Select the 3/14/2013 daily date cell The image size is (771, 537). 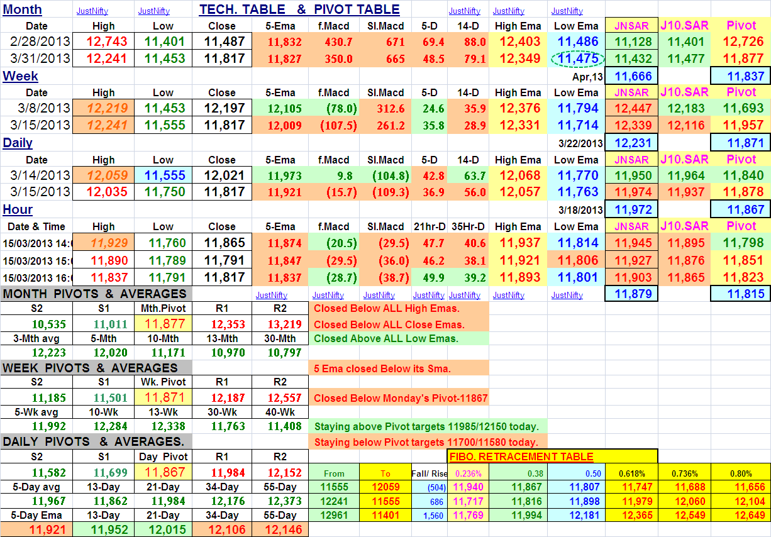click(36, 175)
